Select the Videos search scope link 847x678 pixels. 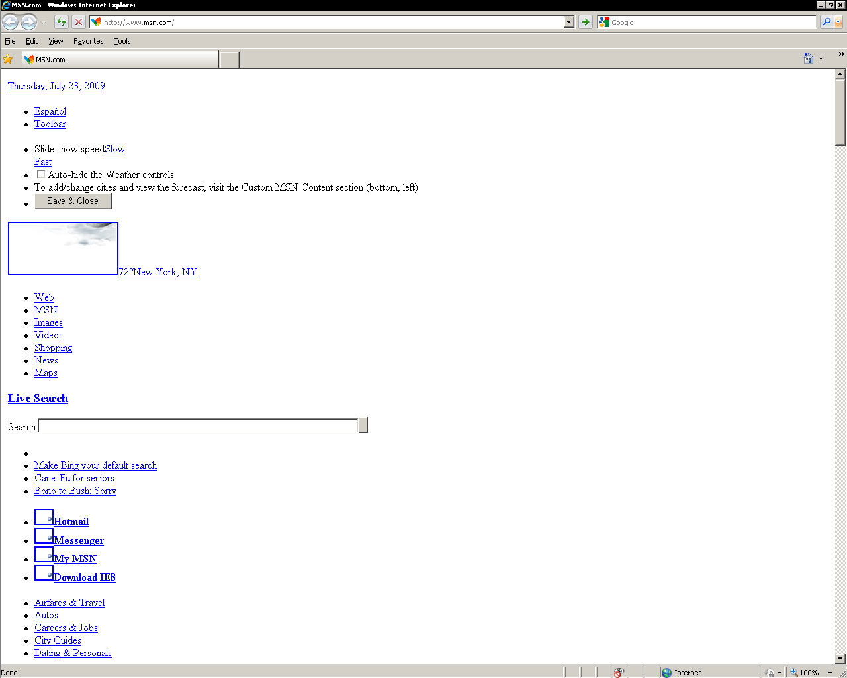click(x=48, y=335)
